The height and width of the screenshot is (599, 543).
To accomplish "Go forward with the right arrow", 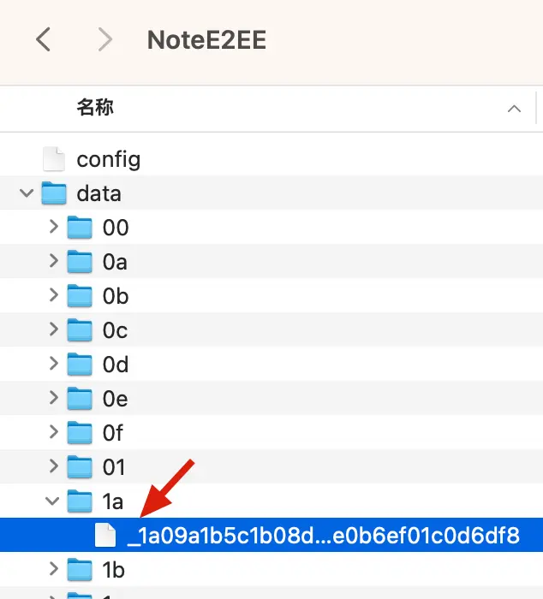I will coord(105,39).
